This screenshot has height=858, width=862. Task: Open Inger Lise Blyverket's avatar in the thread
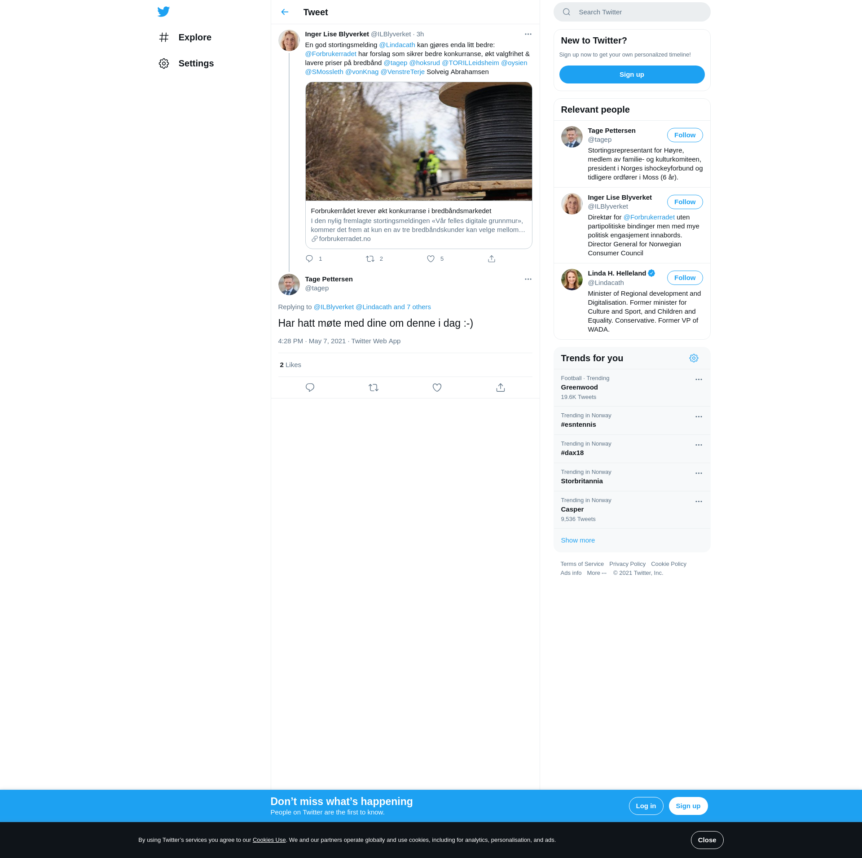click(289, 40)
